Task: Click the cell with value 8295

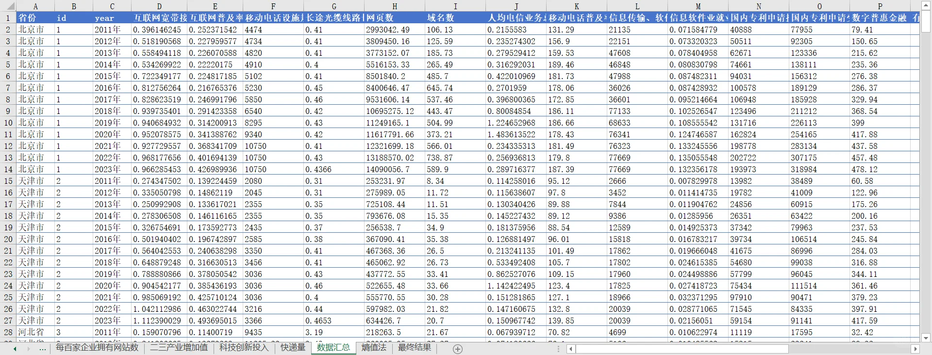Action: pyautogui.click(x=273, y=123)
